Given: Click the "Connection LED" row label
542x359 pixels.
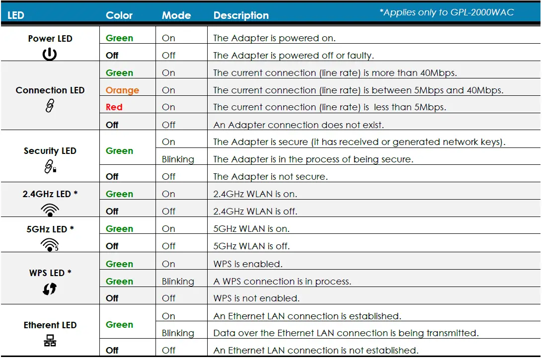Looking at the screenshot, I should click(50, 90).
